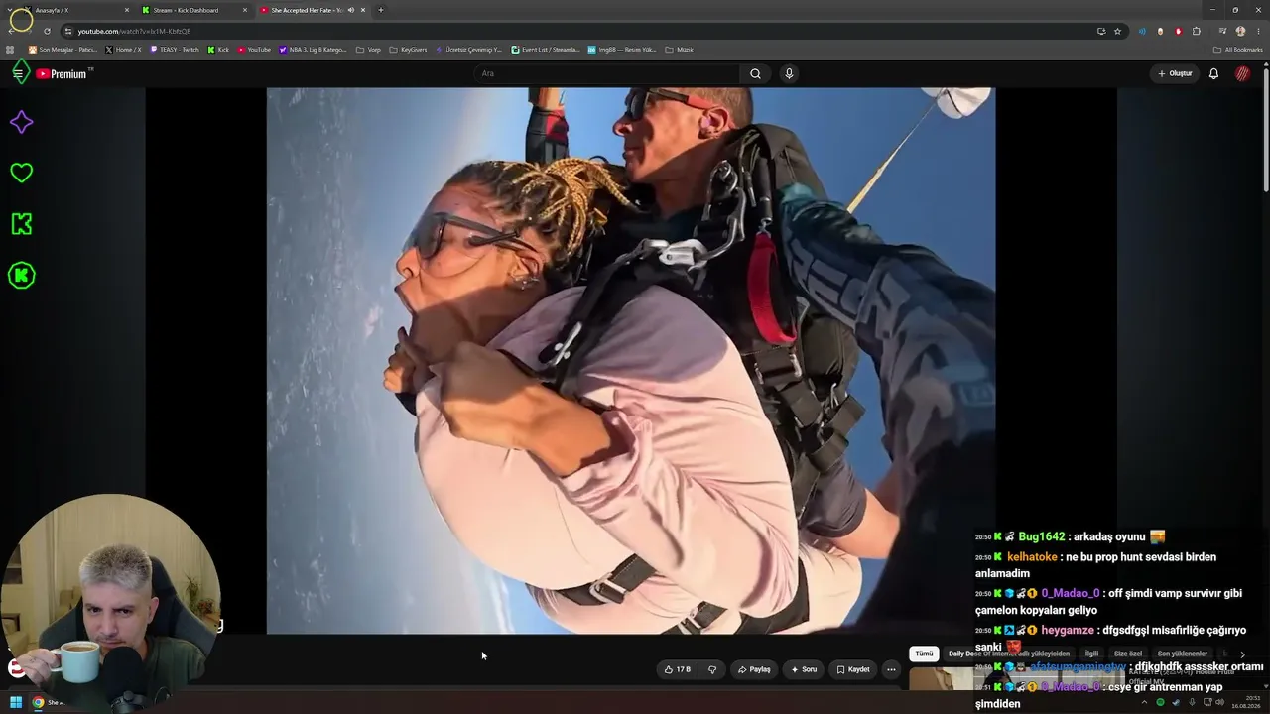The height and width of the screenshot is (714, 1270).
Task: Expand the KeyGivers bookmark folder
Action: [x=408, y=50]
